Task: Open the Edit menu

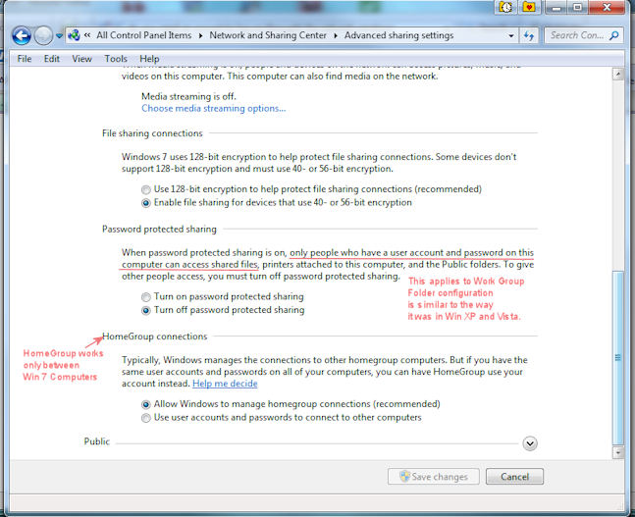Action: (52, 59)
